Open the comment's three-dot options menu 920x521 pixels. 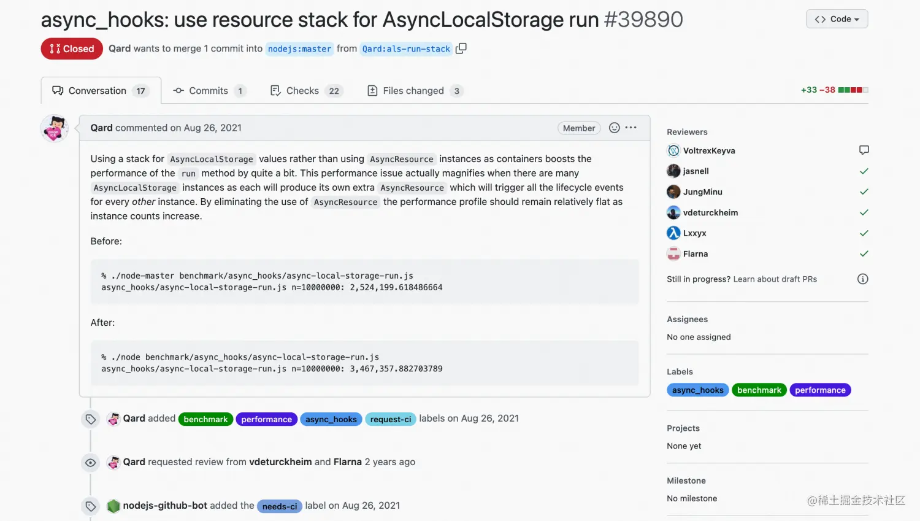click(631, 128)
